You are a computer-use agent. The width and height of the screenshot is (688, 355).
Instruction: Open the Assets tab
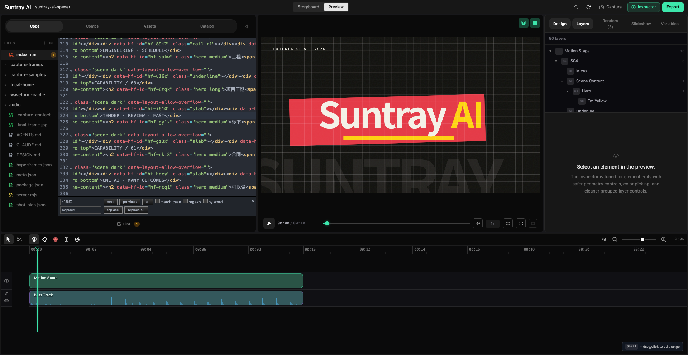coord(150,26)
